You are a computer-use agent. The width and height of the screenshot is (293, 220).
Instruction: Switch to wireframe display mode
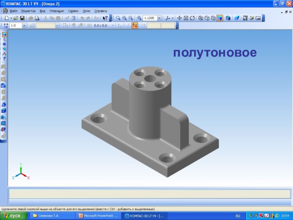[201, 18]
